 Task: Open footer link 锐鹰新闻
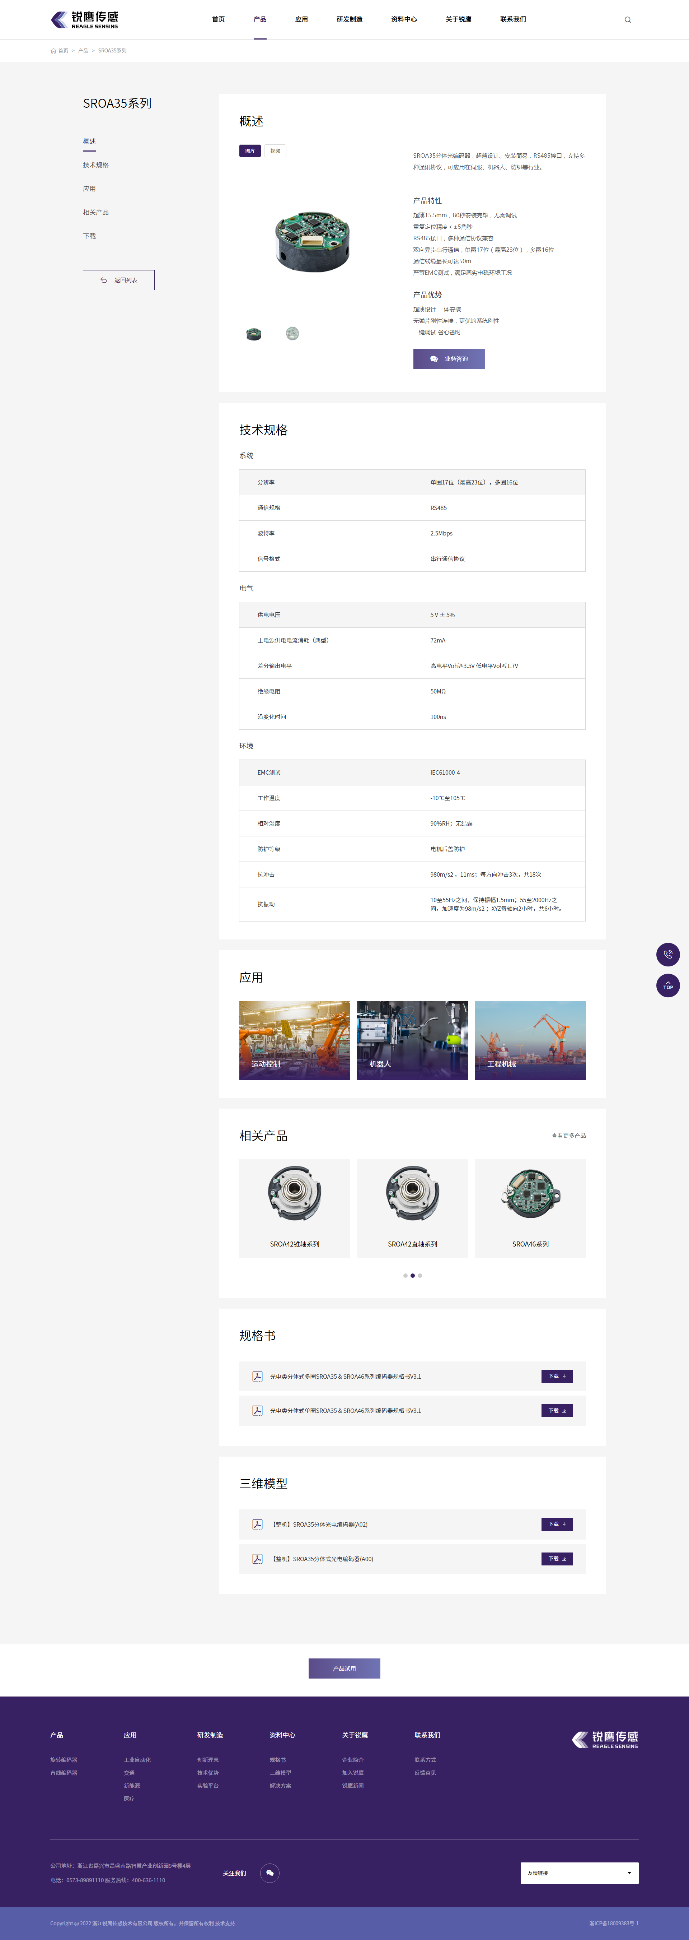353,1786
